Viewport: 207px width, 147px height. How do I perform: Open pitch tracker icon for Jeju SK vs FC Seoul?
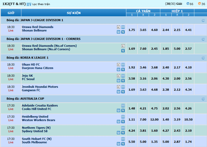tap(123, 76)
